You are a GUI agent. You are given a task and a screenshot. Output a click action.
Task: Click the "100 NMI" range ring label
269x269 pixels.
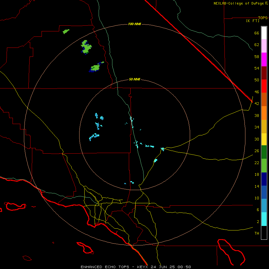coord(134,24)
